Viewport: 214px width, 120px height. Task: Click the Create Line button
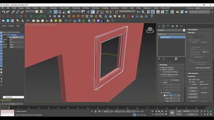[193, 88]
